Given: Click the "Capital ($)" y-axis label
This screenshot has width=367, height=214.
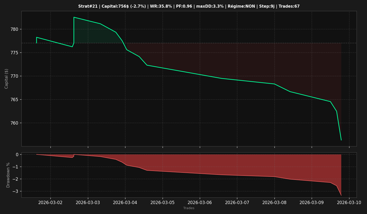Looking at the screenshot, I should tap(7, 79).
